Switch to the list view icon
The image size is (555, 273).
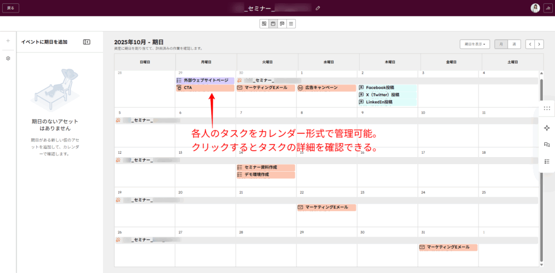(291, 24)
